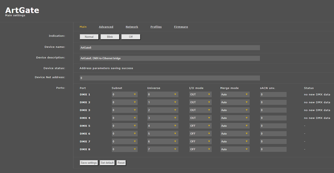
Task: Edit DMX 5 sACN universe field
Action: [x=273, y=126]
